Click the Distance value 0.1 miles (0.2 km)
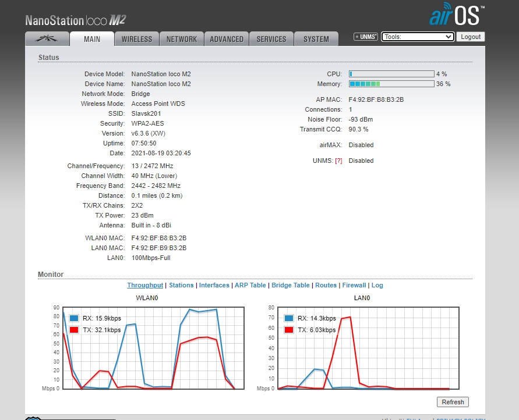 click(x=157, y=195)
